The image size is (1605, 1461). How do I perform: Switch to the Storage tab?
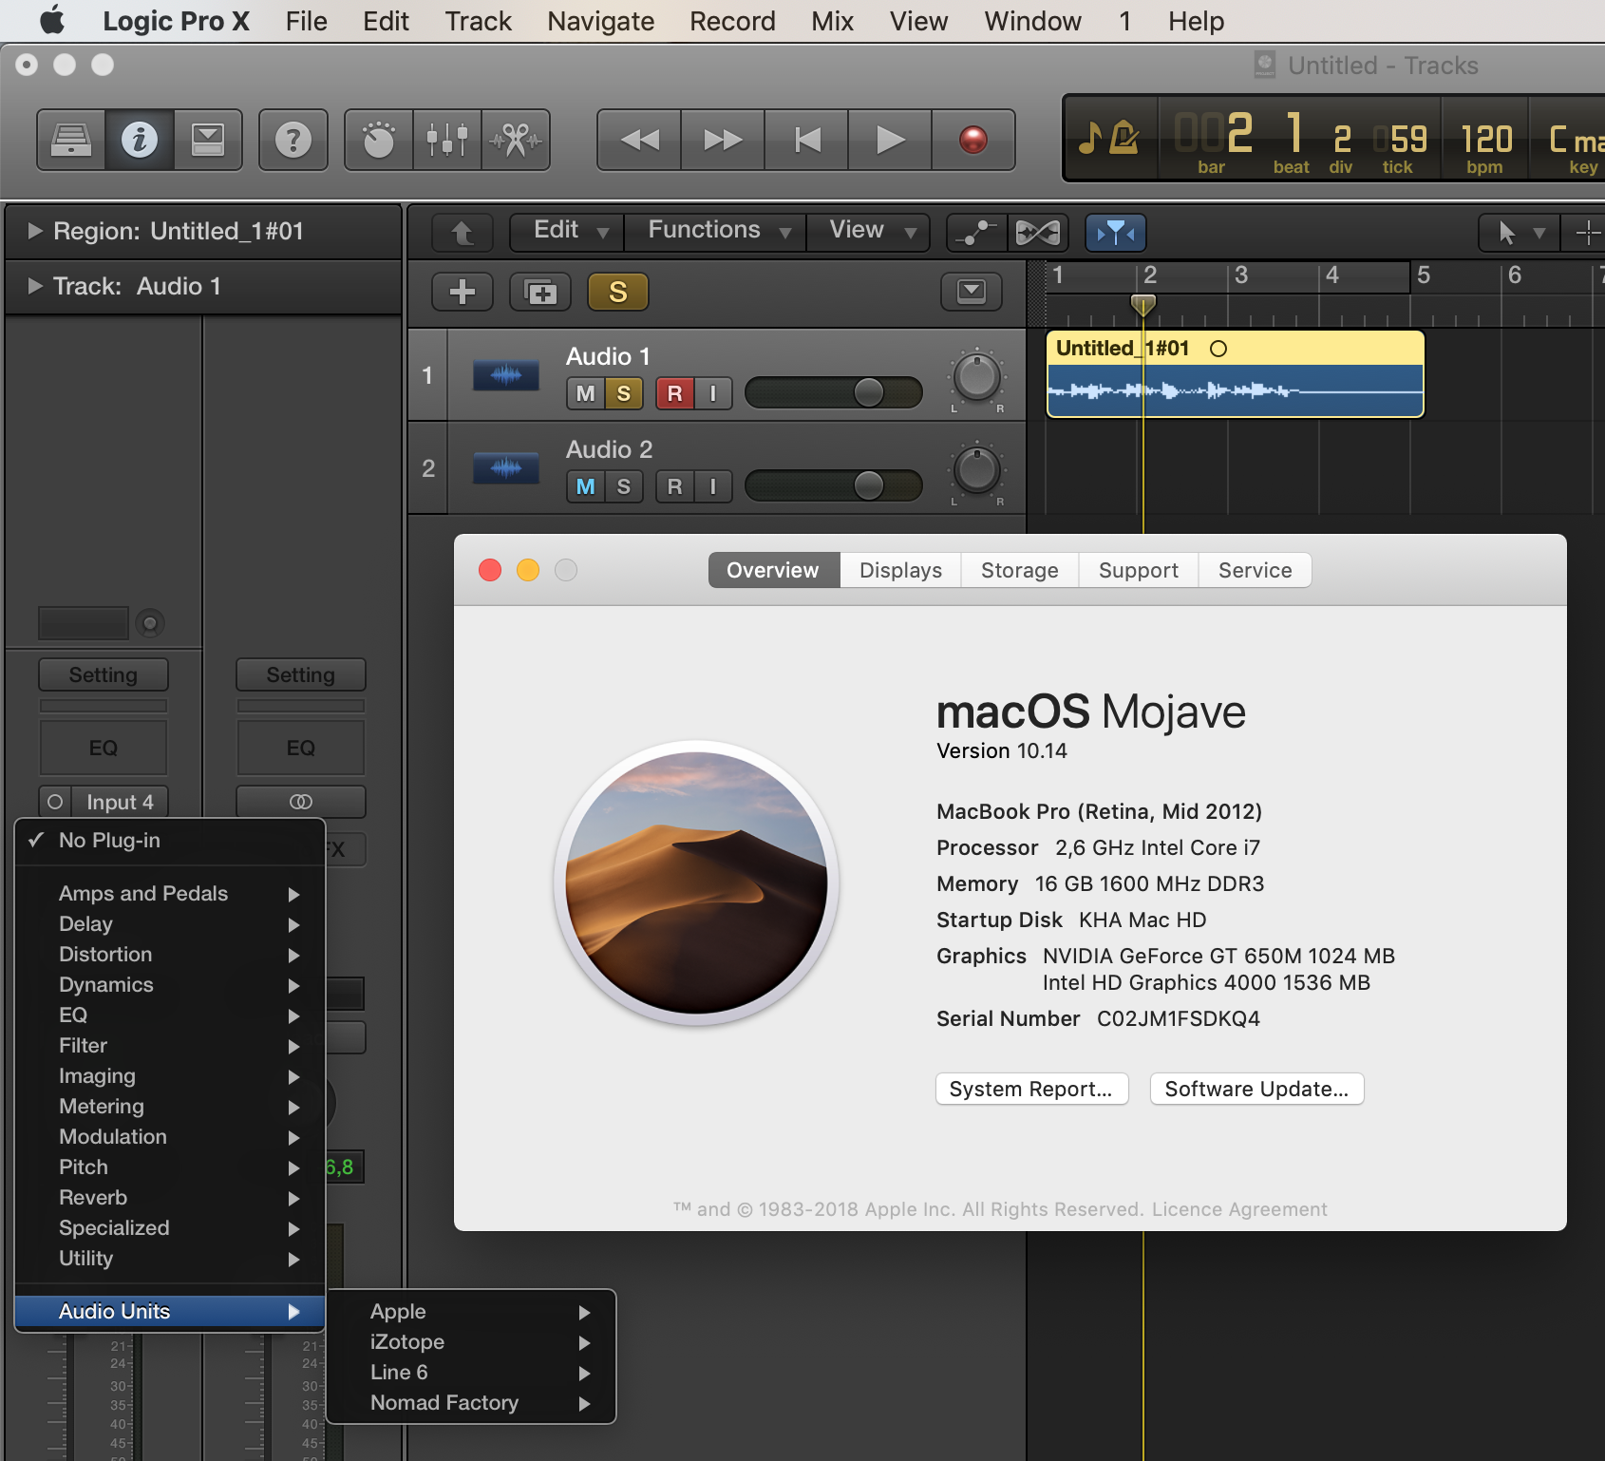pyautogui.click(x=1019, y=570)
